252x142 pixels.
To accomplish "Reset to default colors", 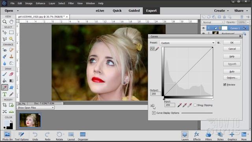I will (x=5, y=128).
